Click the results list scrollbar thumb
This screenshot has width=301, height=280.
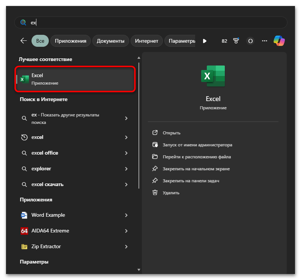pyautogui.click(x=139, y=125)
